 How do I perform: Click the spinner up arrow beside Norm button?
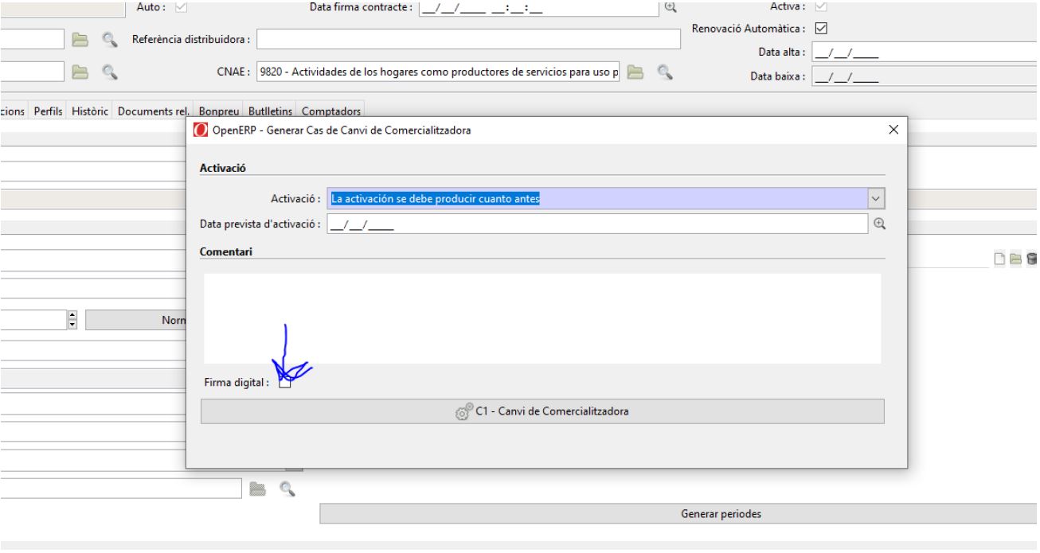[x=73, y=316]
